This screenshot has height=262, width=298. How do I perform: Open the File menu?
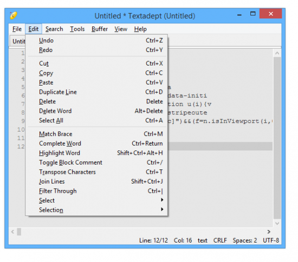click(x=17, y=29)
